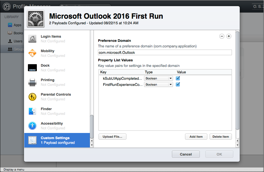Click settings pane scroll up arrow
The image size is (264, 172).
[x=237, y=141]
